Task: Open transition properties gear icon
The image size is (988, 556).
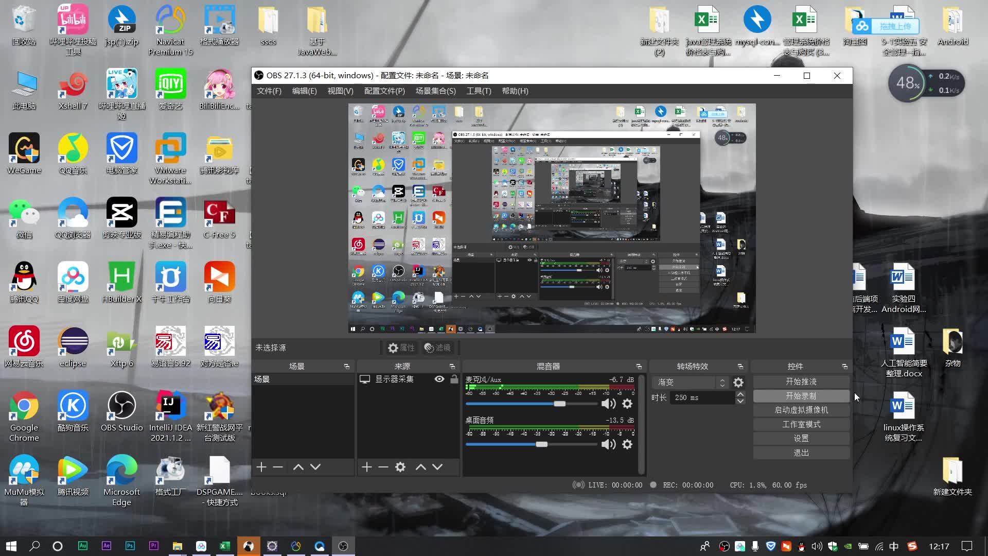Action: click(x=738, y=383)
